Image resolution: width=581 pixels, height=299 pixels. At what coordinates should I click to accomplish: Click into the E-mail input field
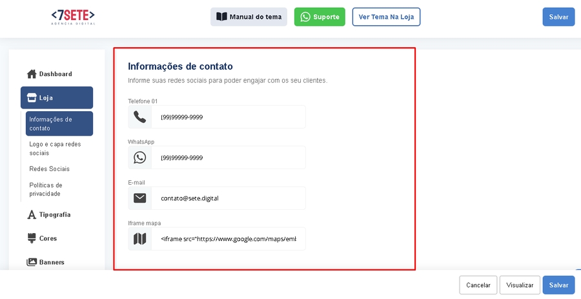[228, 198]
